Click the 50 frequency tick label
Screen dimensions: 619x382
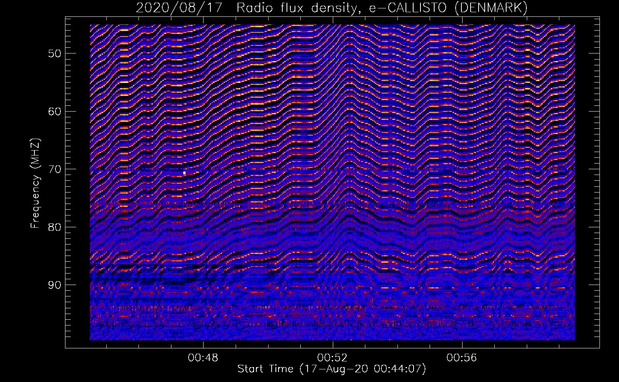(x=54, y=53)
